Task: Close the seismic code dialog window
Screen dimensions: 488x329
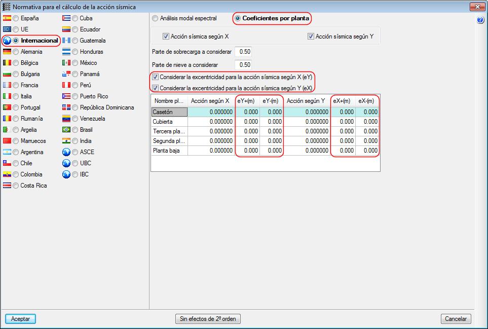Action: point(477,7)
